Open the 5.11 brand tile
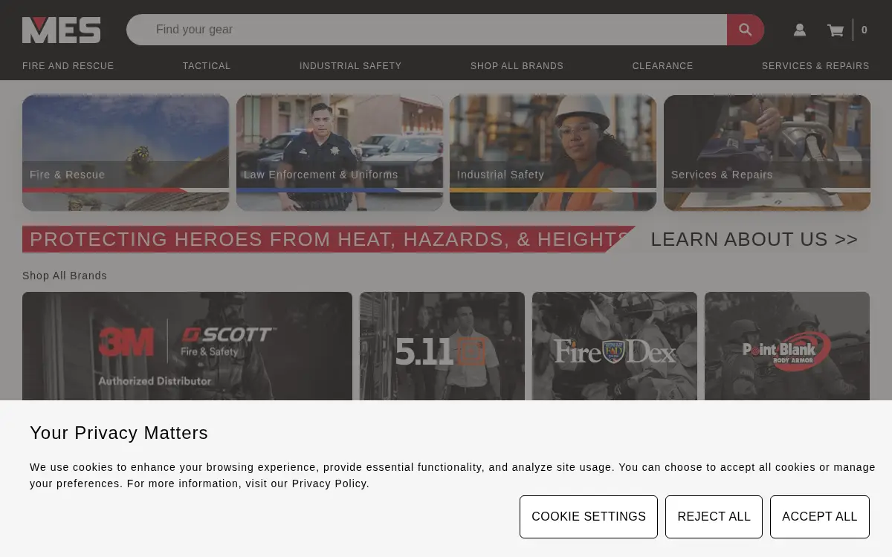The width and height of the screenshot is (892, 557). 442,347
